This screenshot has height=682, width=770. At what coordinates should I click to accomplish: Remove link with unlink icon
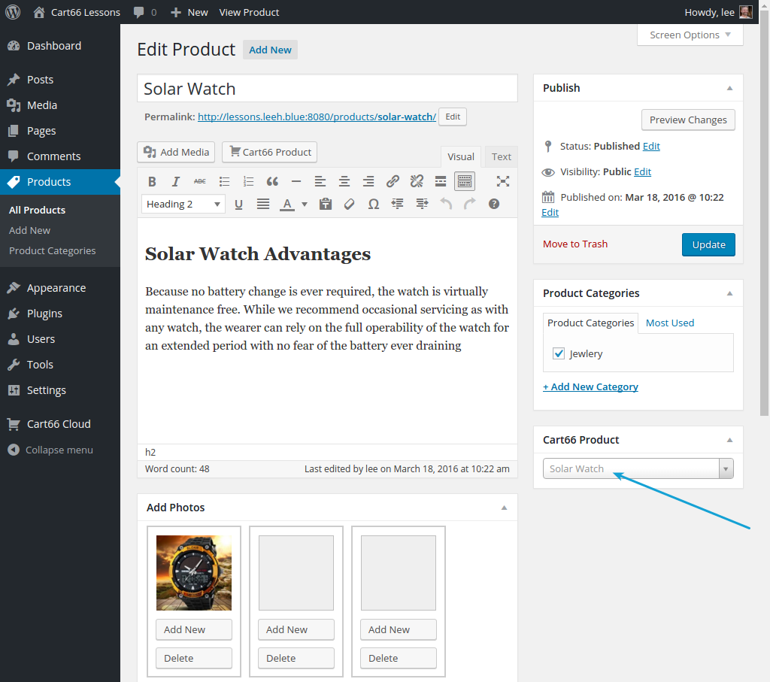pyautogui.click(x=417, y=182)
